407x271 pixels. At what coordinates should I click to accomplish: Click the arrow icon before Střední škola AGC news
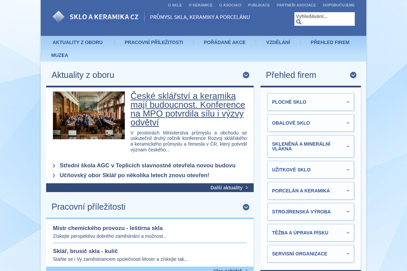[54, 166]
